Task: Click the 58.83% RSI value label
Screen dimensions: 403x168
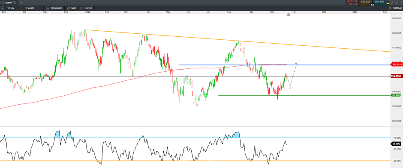Action: (x=397, y=144)
